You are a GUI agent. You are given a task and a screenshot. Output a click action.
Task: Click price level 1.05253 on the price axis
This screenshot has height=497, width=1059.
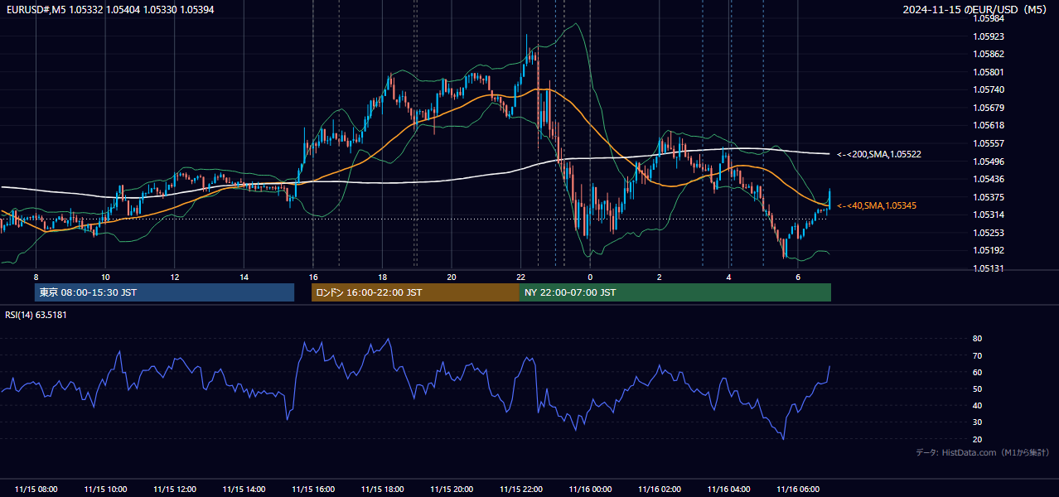989,233
